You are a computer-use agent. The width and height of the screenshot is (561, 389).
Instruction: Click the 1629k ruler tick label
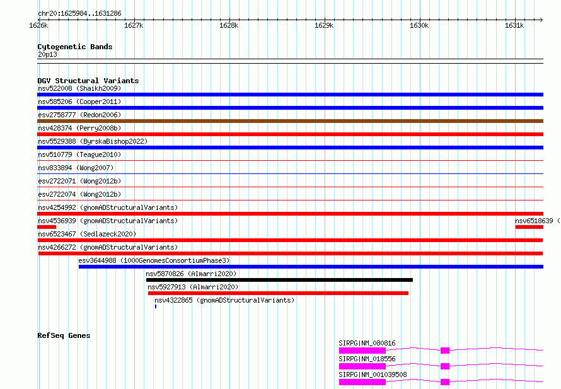324,25
